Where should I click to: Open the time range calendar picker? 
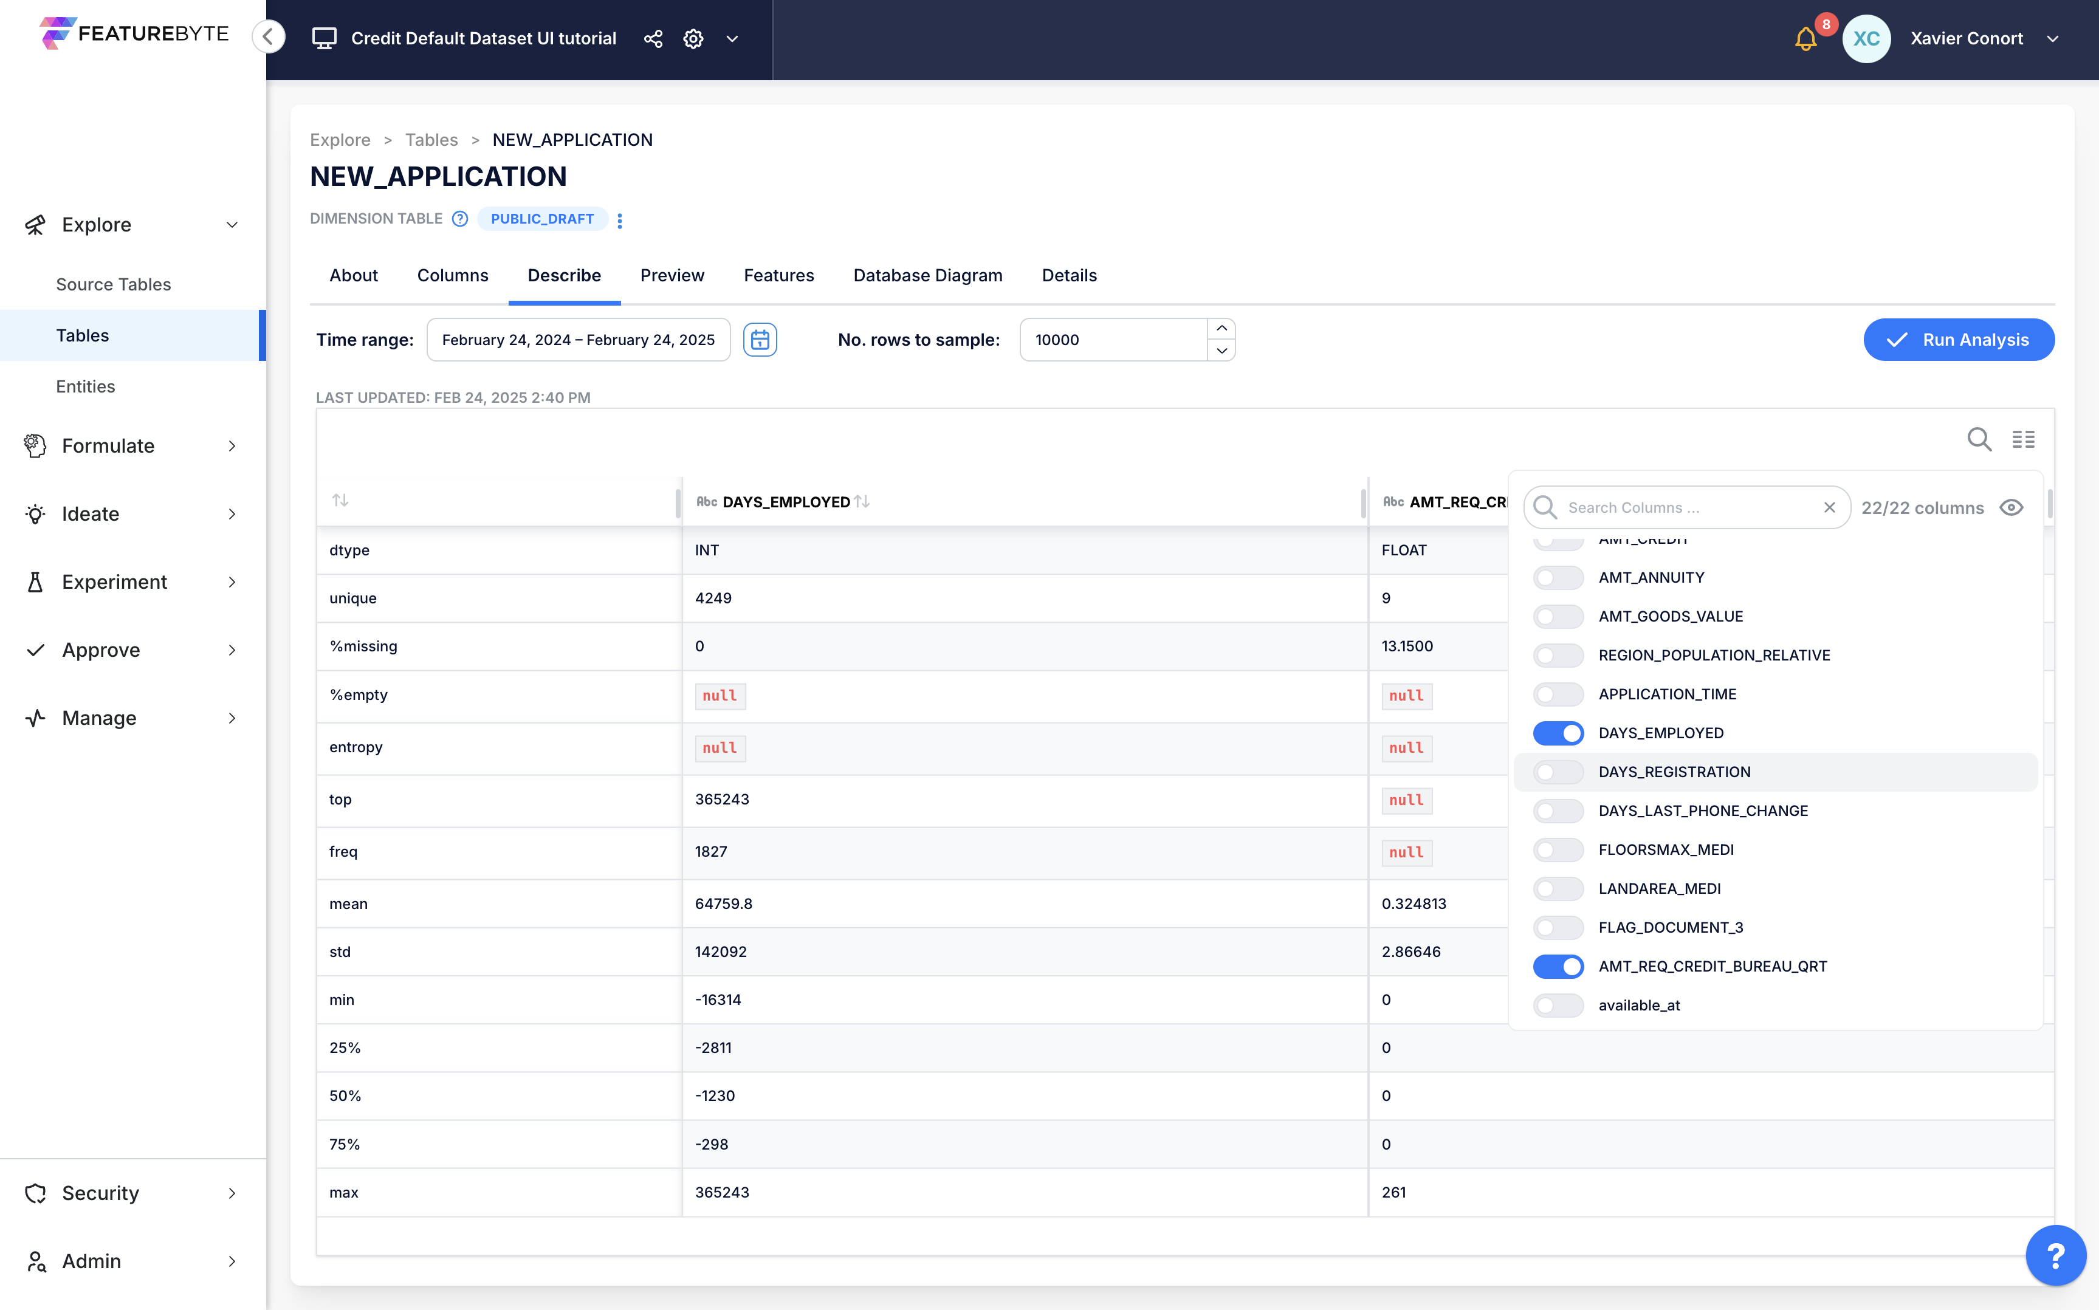(760, 340)
